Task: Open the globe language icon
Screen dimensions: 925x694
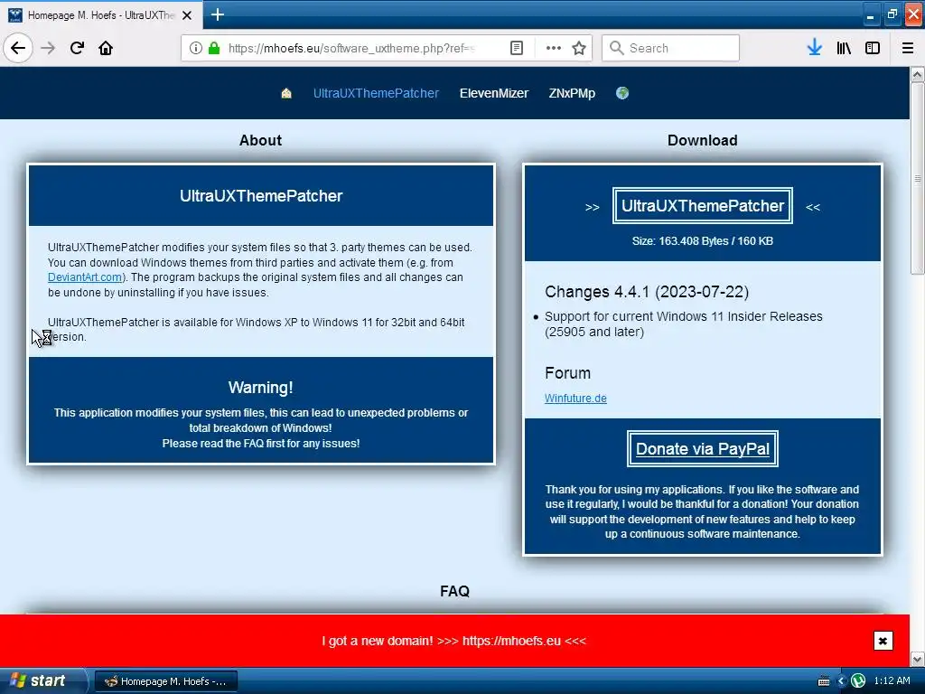Action: (622, 93)
